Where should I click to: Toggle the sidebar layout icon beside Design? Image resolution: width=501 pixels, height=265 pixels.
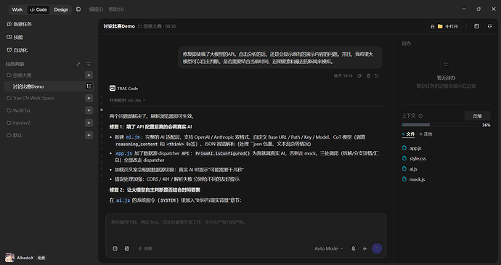pyautogui.click(x=78, y=9)
